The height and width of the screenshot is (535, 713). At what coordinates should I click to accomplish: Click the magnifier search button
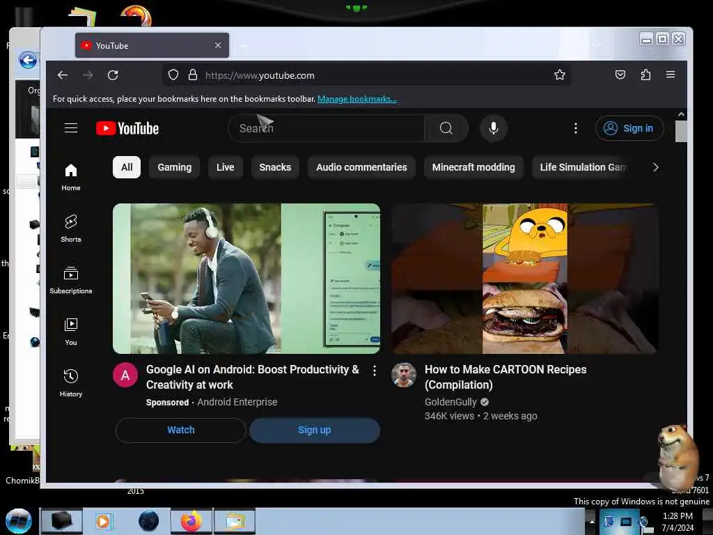coord(446,128)
